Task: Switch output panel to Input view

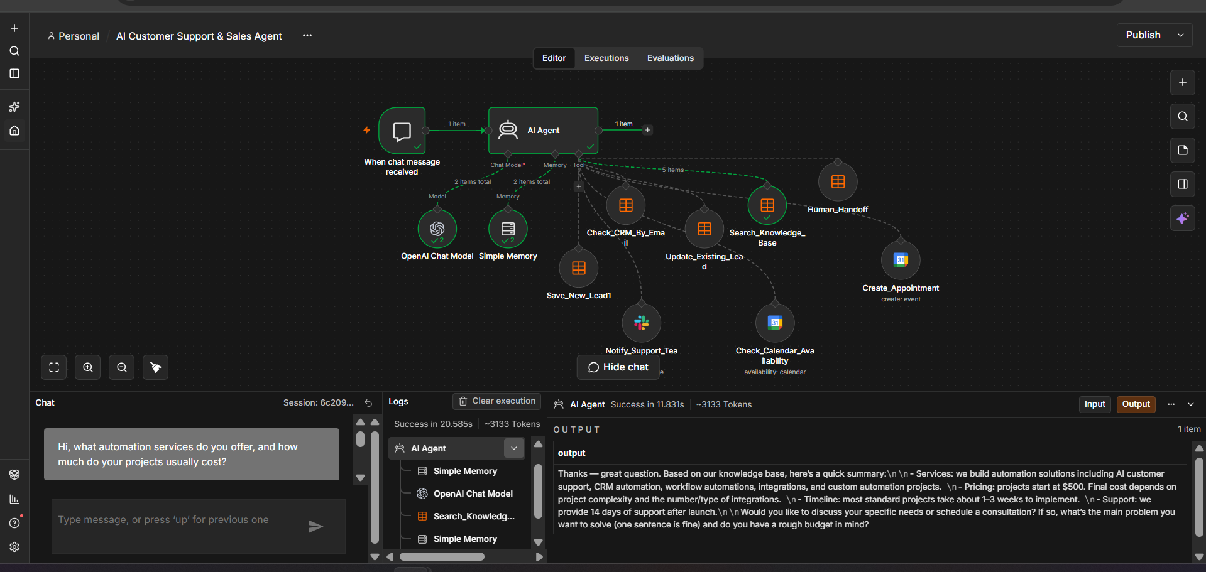Action: point(1095,404)
